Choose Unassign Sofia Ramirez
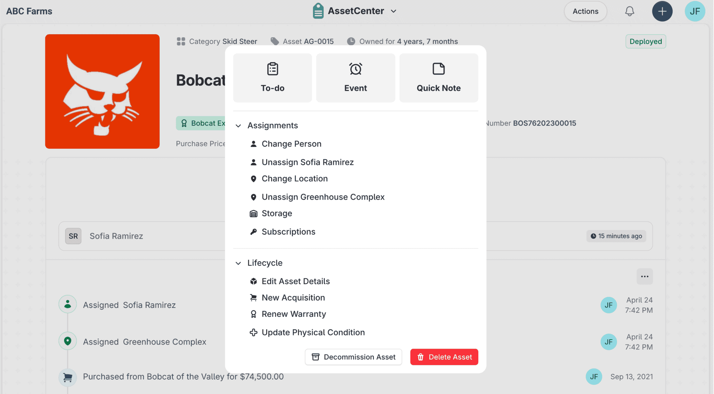Image resolution: width=714 pixels, height=394 pixels. 307,162
